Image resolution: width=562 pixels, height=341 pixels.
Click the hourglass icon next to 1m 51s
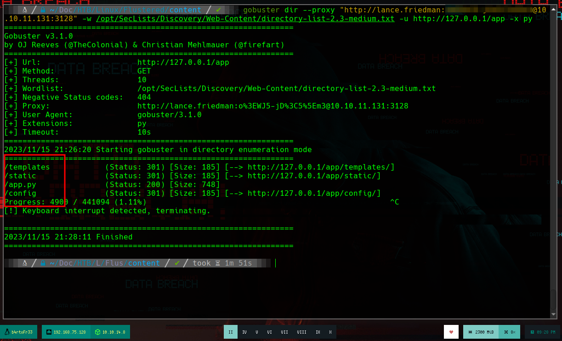coord(218,263)
